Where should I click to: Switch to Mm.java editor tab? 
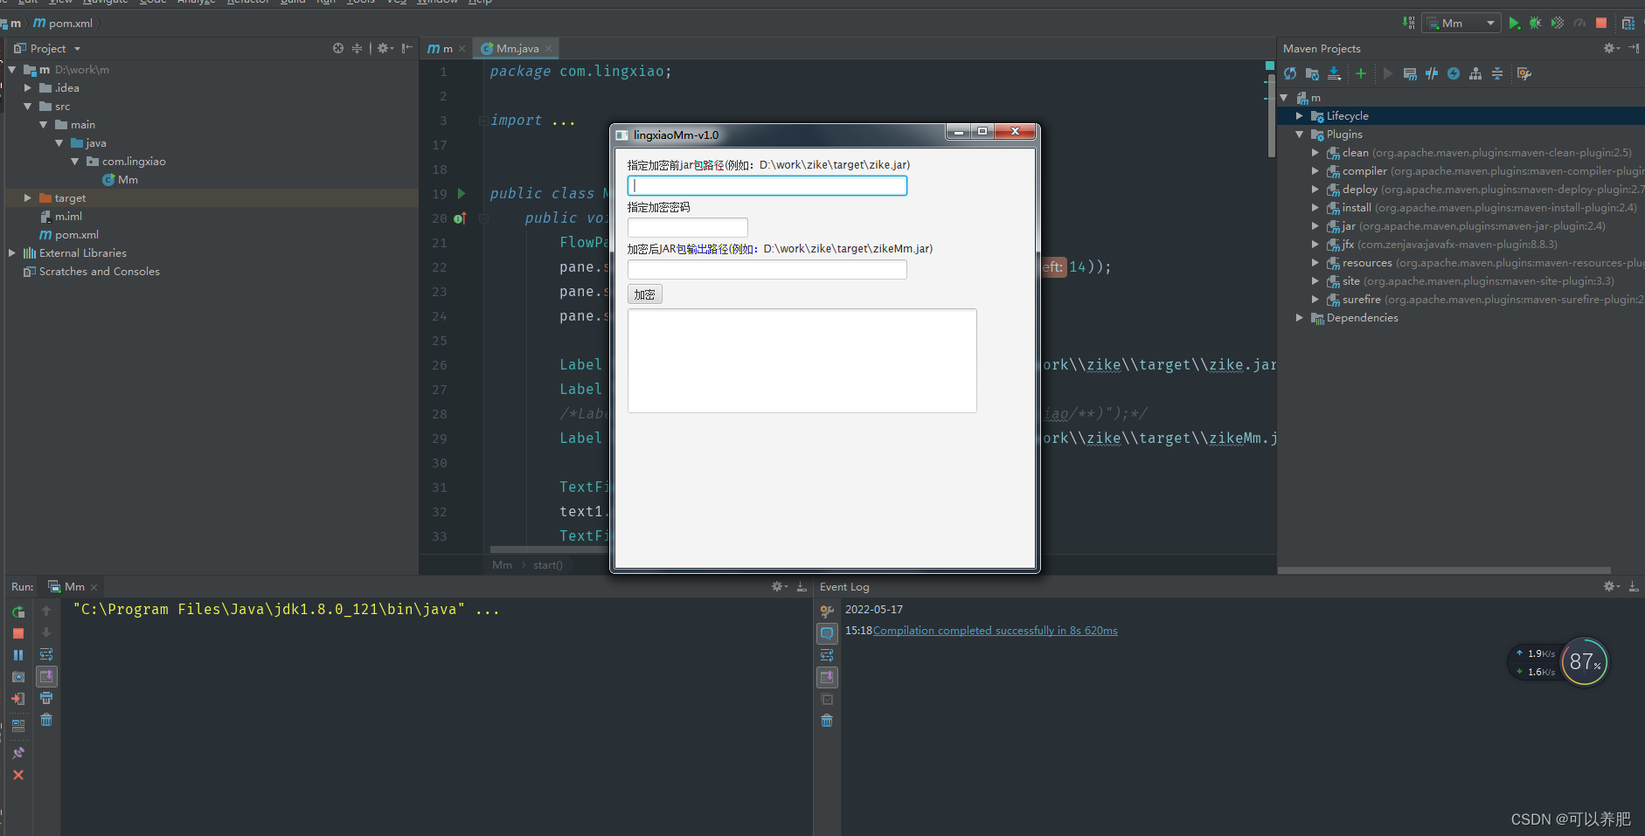coord(517,48)
